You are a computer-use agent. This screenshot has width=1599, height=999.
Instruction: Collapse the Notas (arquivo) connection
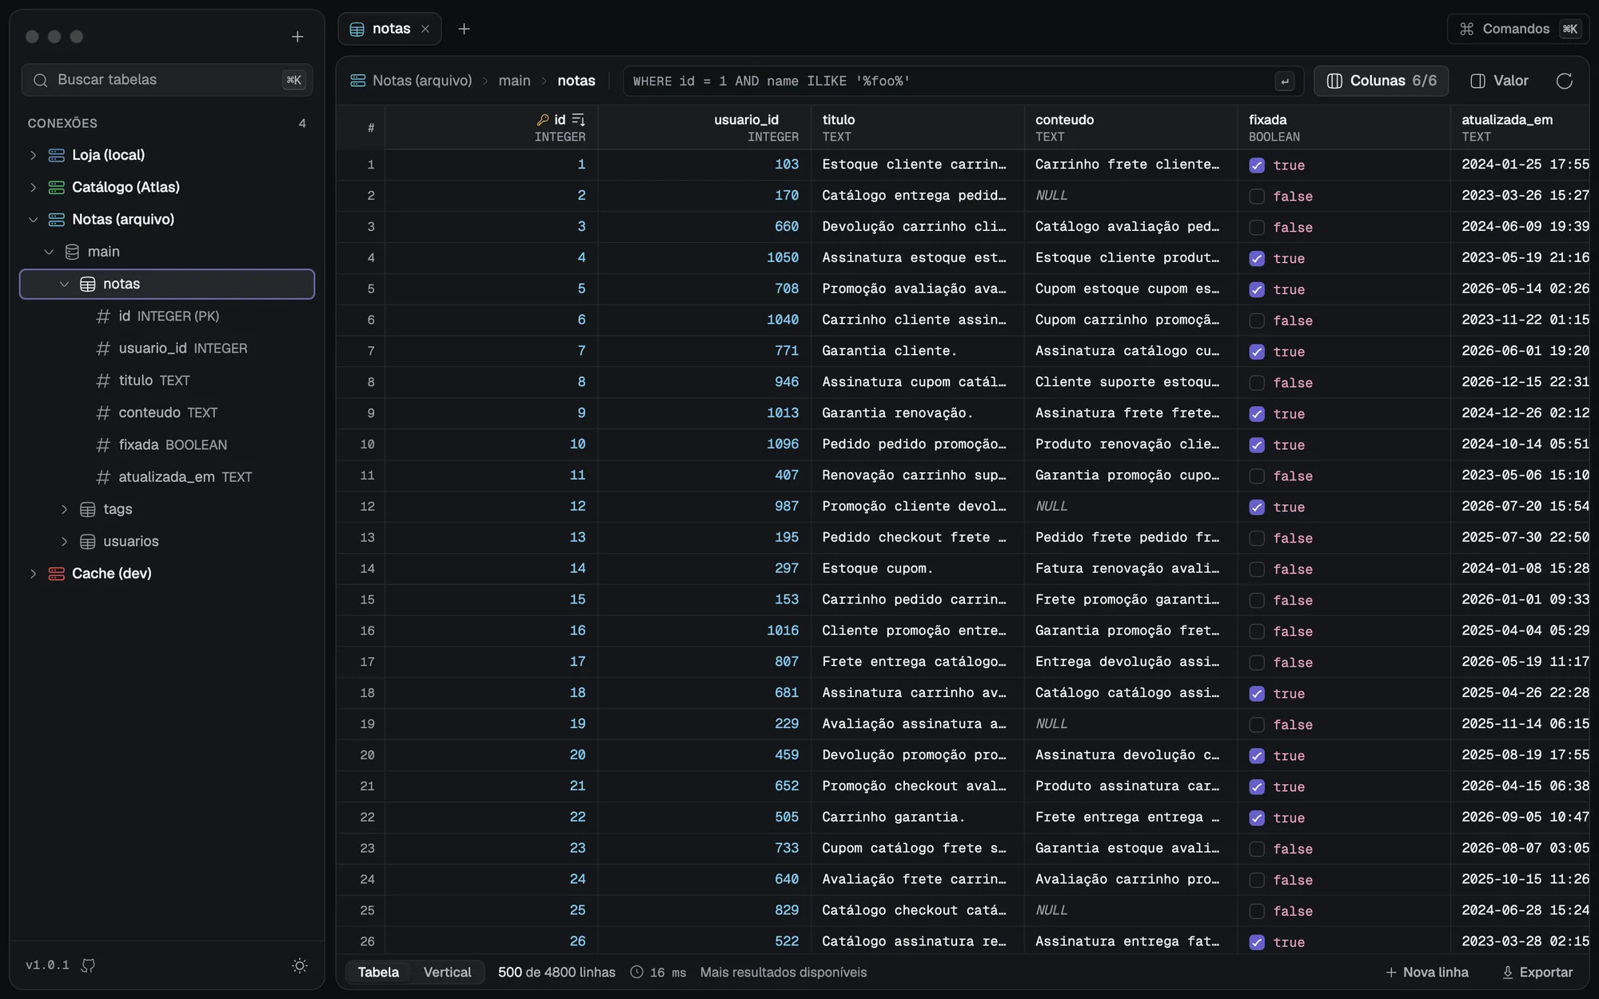pos(33,220)
